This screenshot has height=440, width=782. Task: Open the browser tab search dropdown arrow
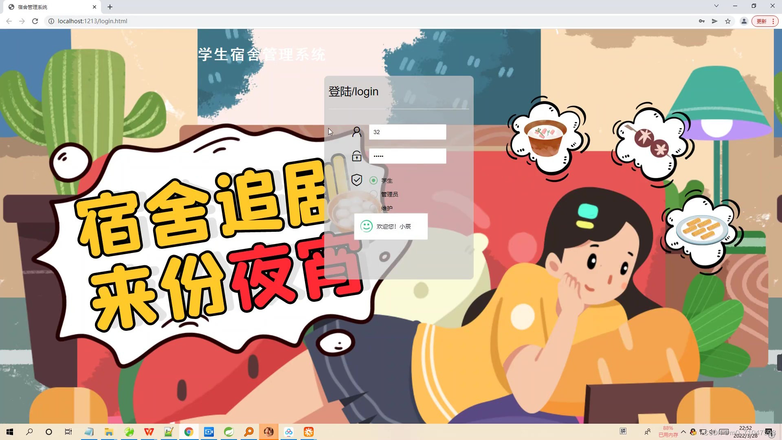(716, 6)
